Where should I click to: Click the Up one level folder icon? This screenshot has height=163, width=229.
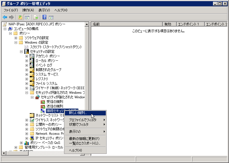pyautogui.click(x=20, y=17)
